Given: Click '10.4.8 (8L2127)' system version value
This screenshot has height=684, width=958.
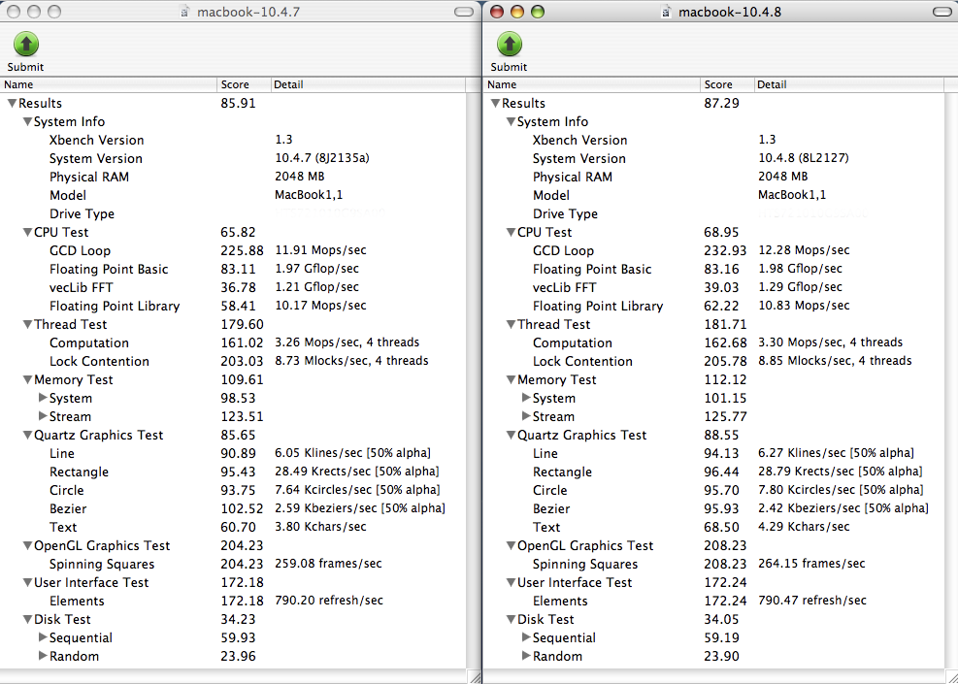Looking at the screenshot, I should point(804,158).
